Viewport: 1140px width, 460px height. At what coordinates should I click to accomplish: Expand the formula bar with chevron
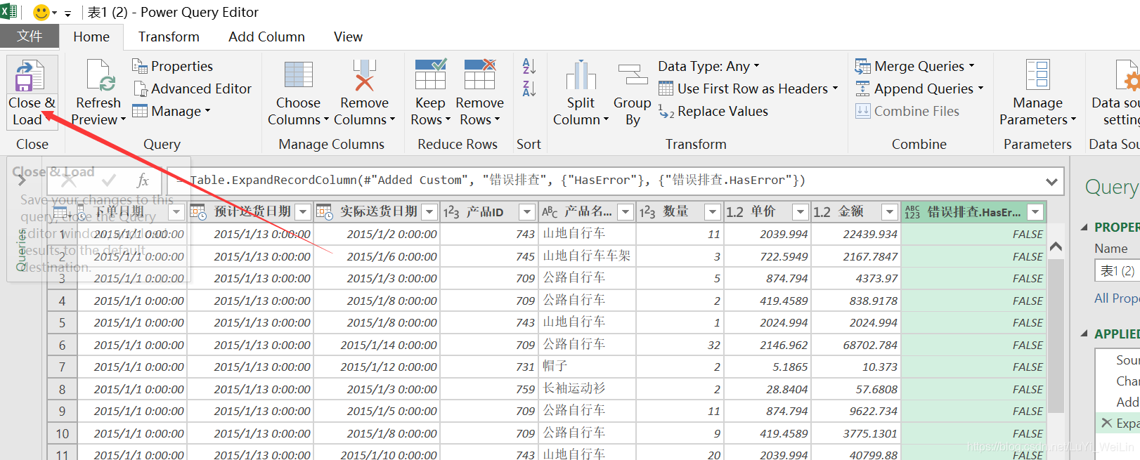(x=1051, y=181)
